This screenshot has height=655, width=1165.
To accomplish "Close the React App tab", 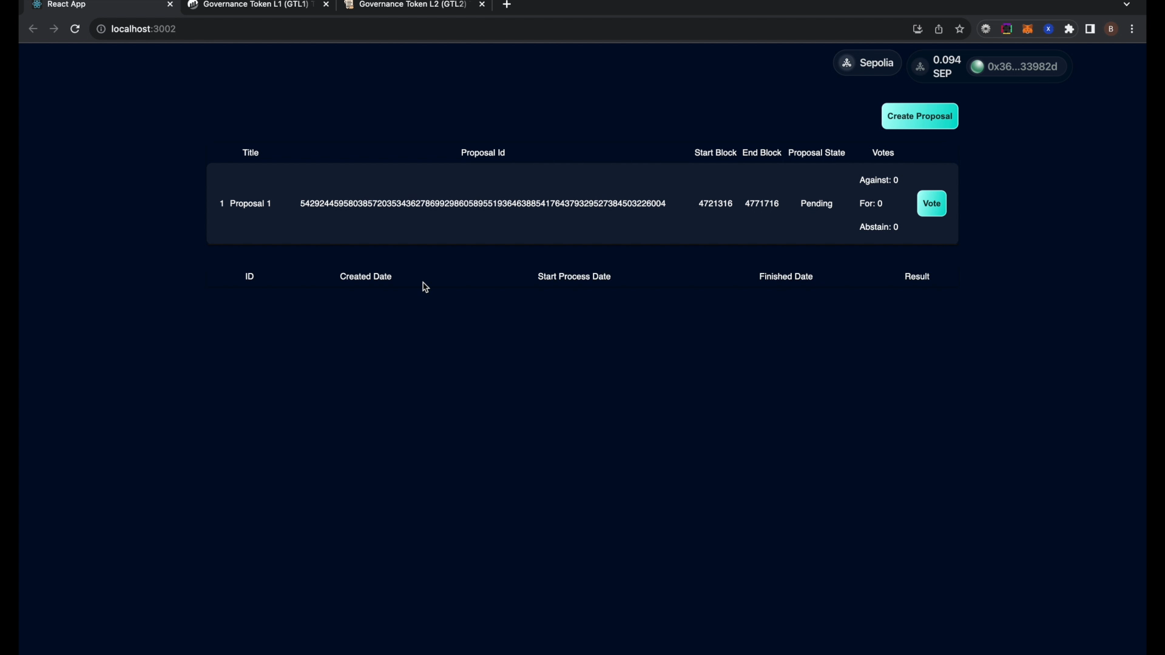I will pos(170,5).
